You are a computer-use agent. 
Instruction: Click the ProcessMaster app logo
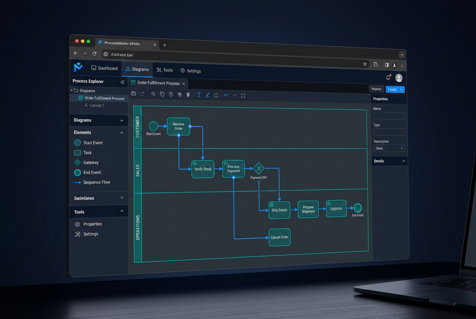click(x=78, y=67)
